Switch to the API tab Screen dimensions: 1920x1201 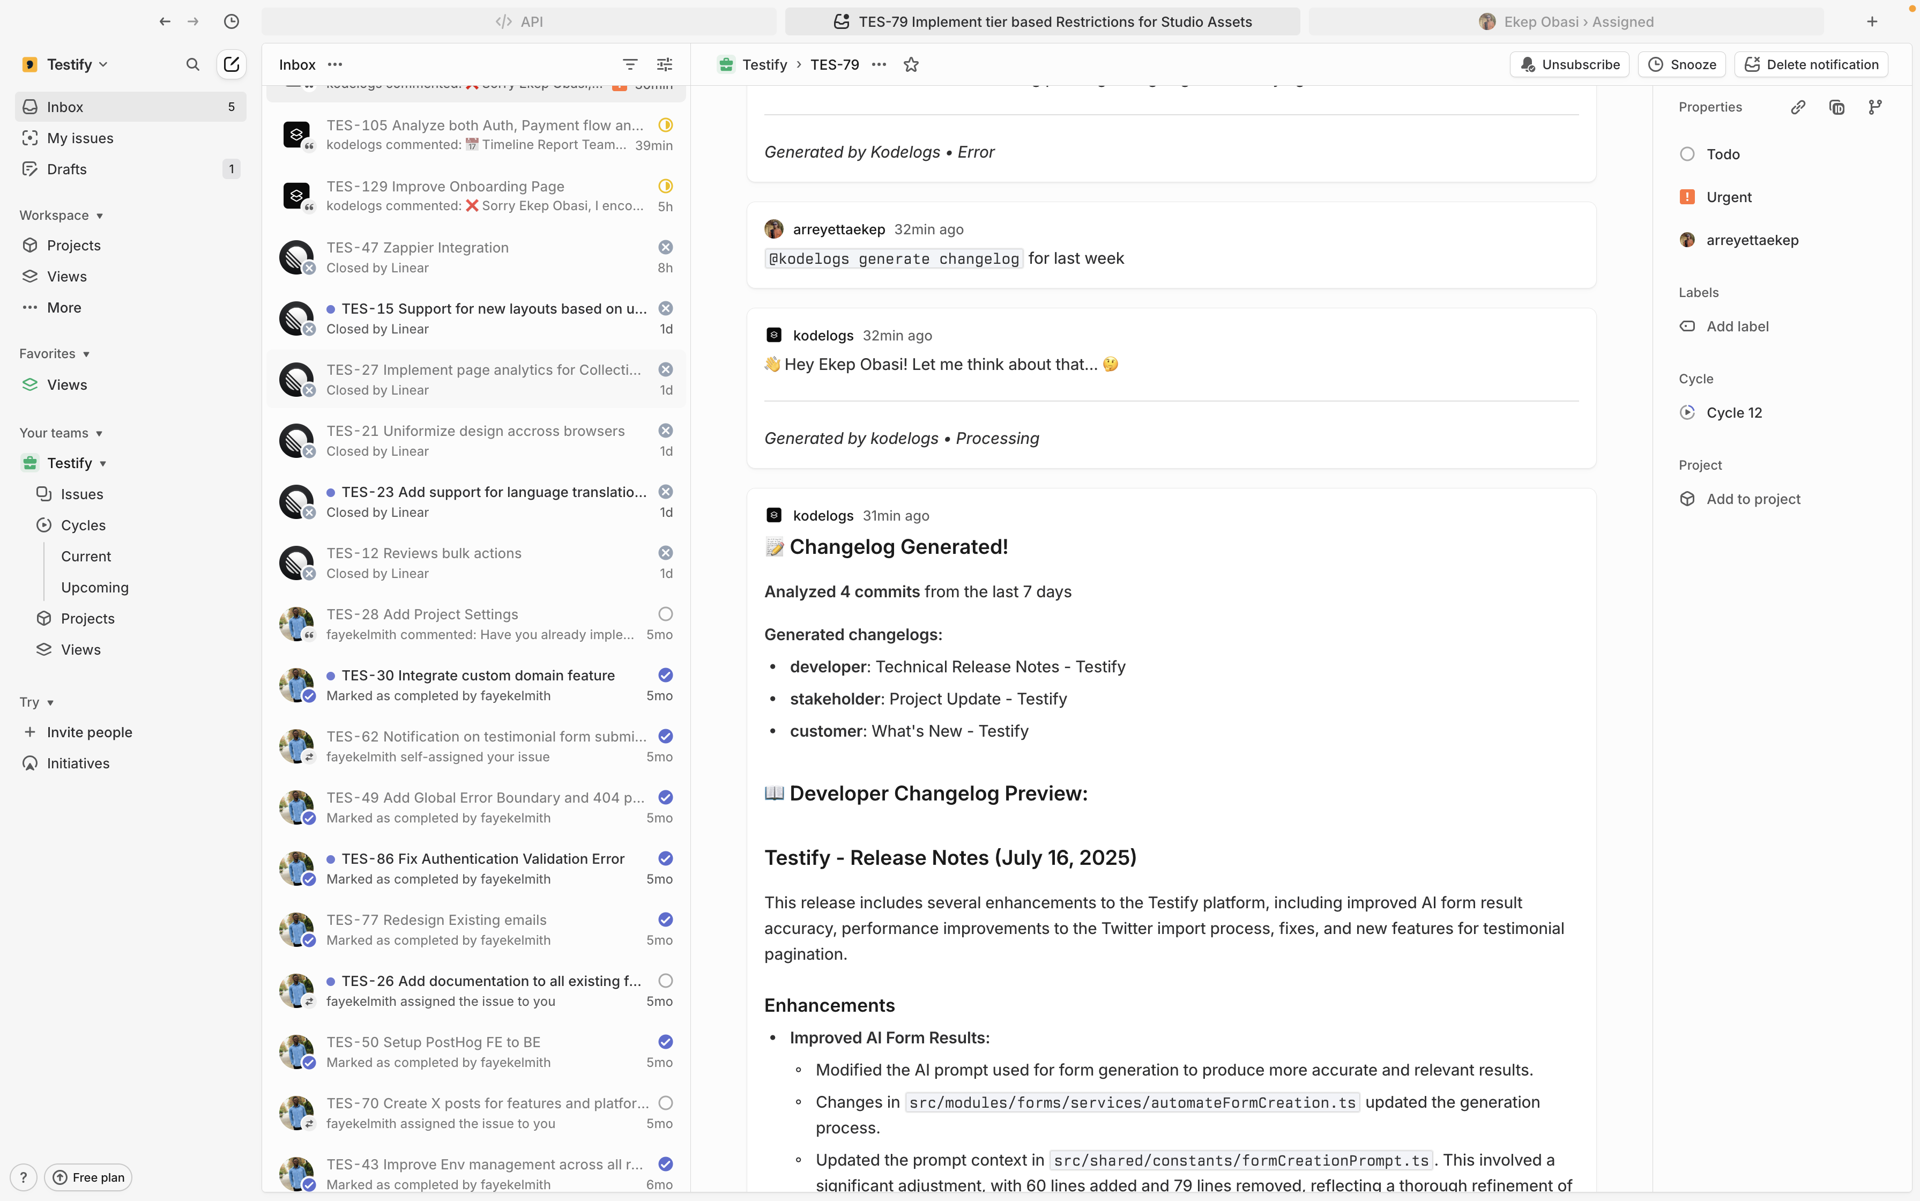point(518,21)
